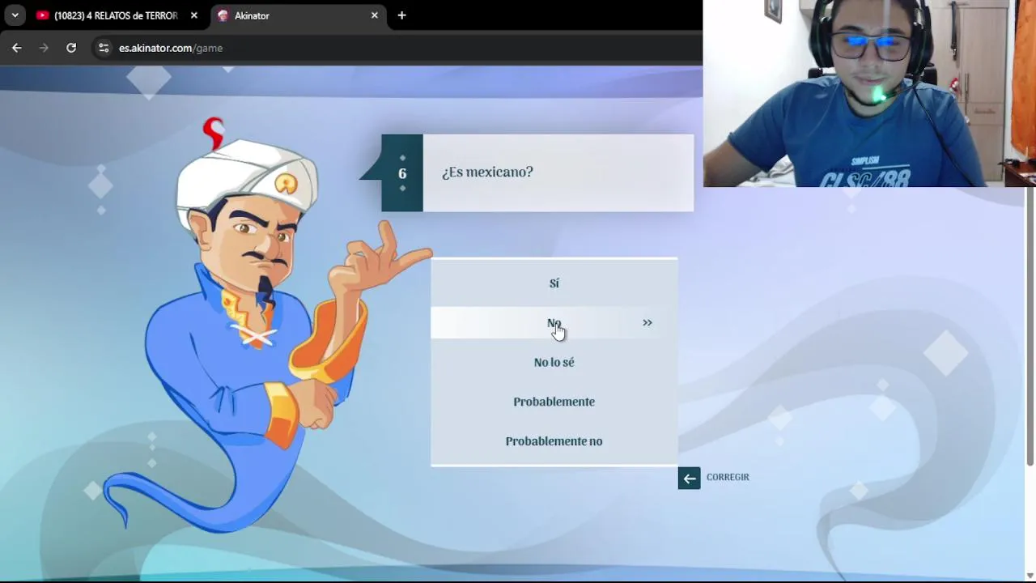Answer Sí to the question
The height and width of the screenshot is (583, 1036).
(554, 283)
